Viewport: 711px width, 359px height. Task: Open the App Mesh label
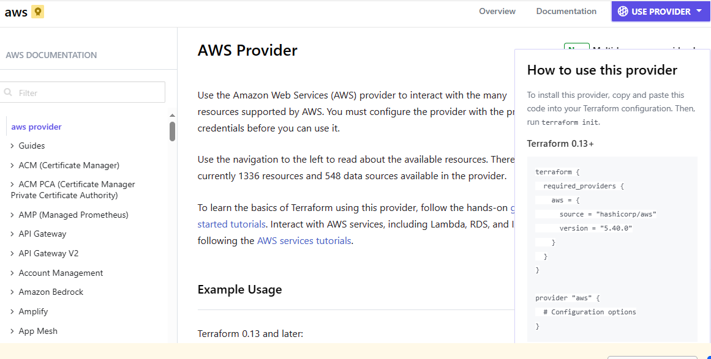(38, 331)
